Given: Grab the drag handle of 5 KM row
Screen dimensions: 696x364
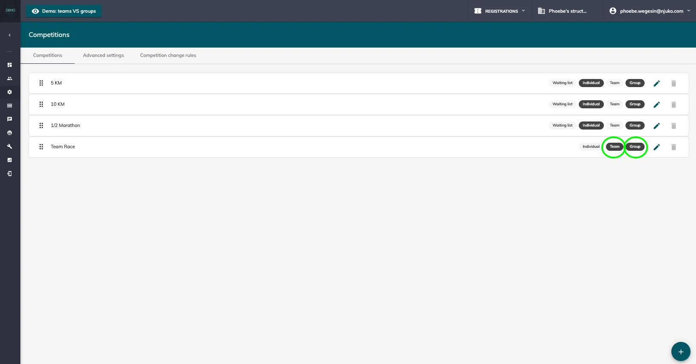Looking at the screenshot, I should pos(41,83).
